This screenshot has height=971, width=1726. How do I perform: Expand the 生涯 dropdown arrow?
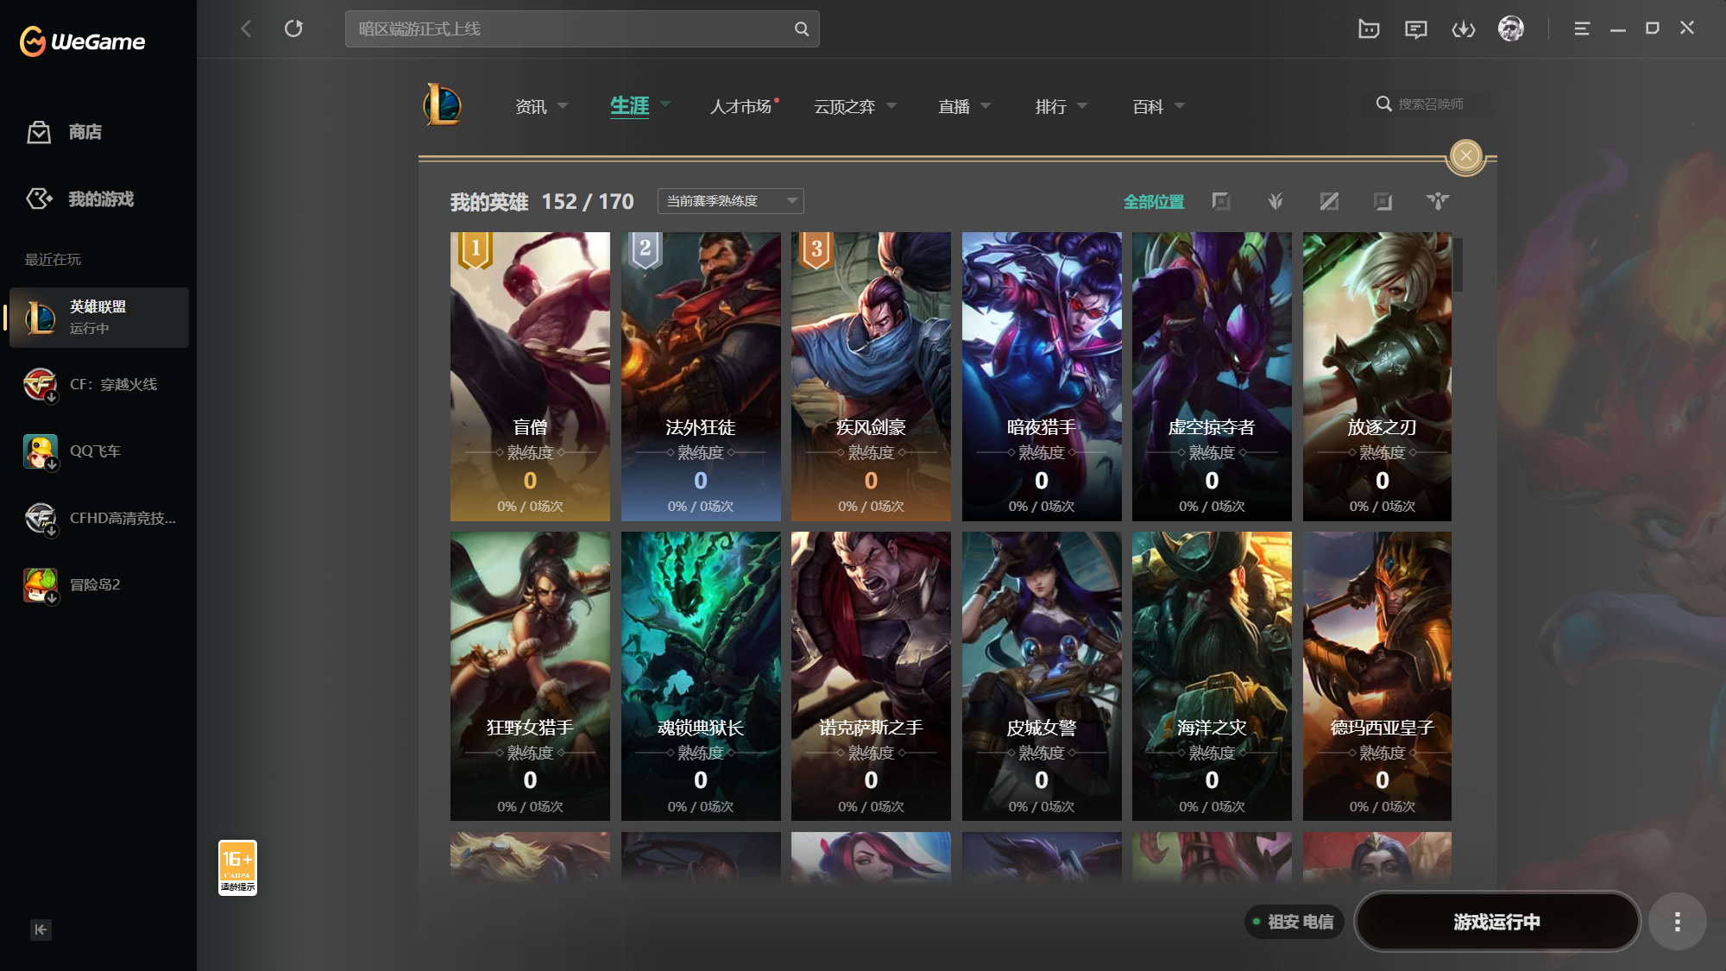665,105
